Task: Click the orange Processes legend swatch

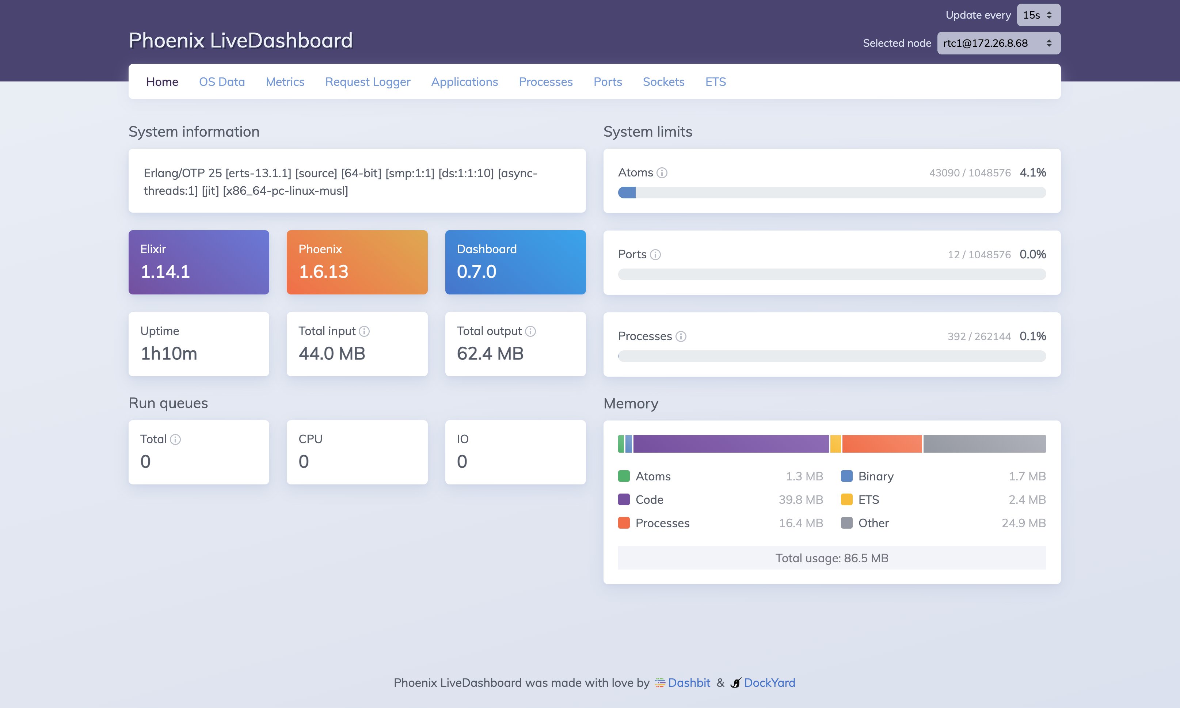Action: tap(624, 523)
